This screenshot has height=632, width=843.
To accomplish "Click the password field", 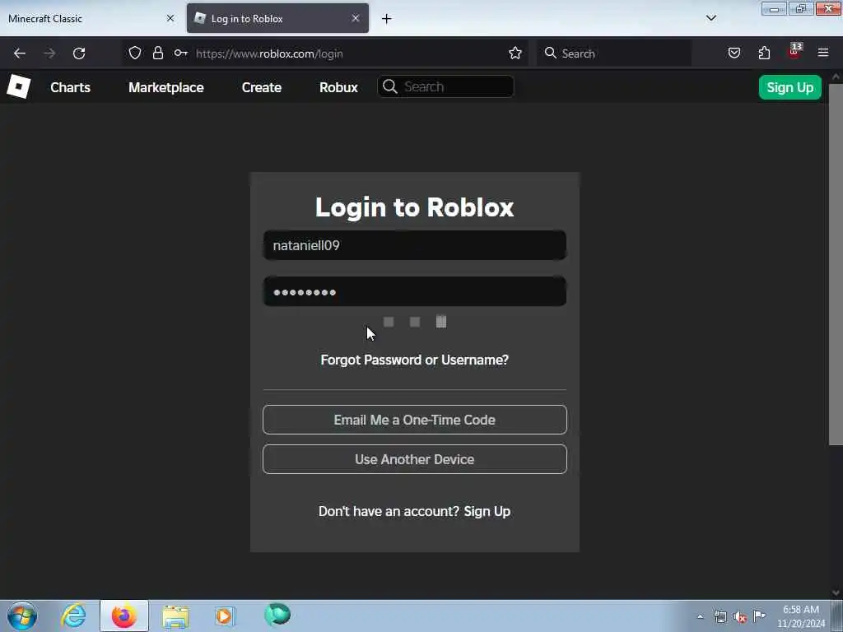I will pyautogui.click(x=415, y=291).
